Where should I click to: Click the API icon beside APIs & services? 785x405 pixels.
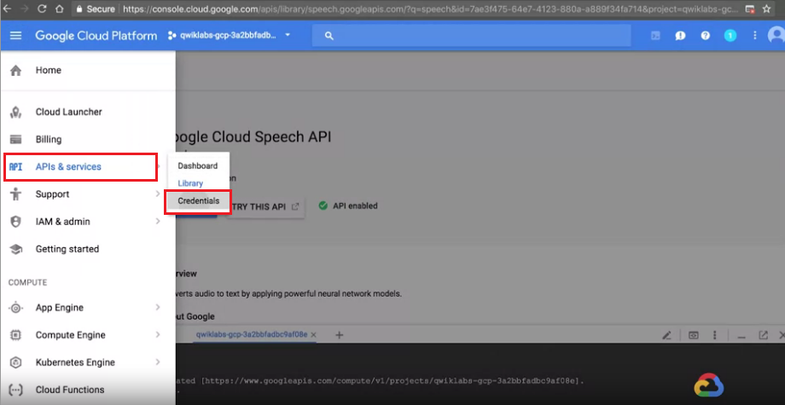coord(15,167)
